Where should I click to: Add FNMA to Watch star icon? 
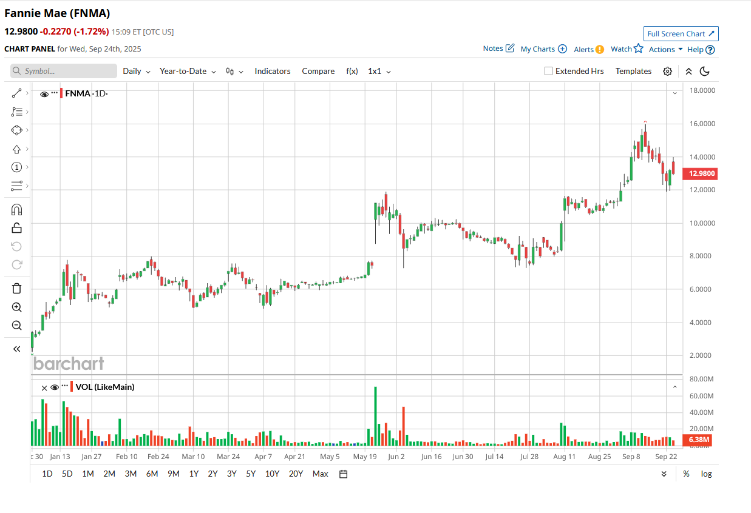[638, 48]
